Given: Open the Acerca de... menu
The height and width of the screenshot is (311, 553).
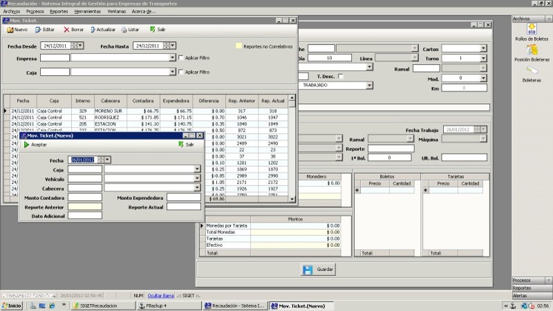Looking at the screenshot, I should click(x=144, y=12).
